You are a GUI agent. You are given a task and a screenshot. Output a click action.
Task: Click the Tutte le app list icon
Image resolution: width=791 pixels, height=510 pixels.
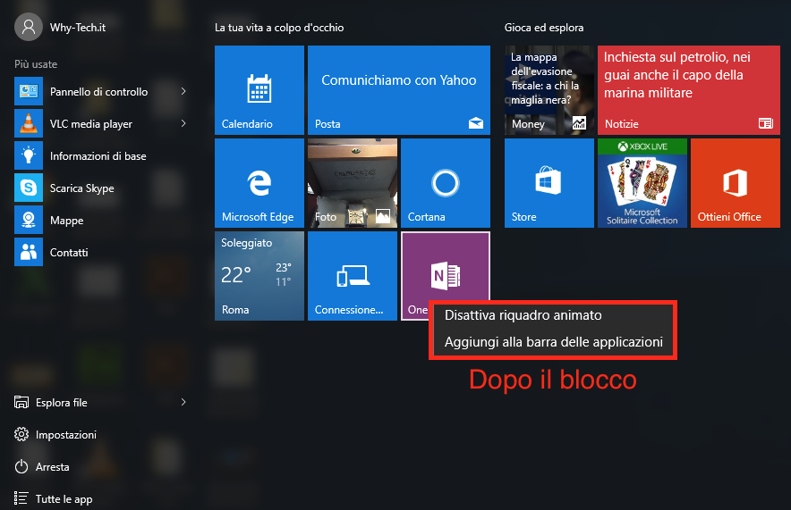(x=21, y=498)
